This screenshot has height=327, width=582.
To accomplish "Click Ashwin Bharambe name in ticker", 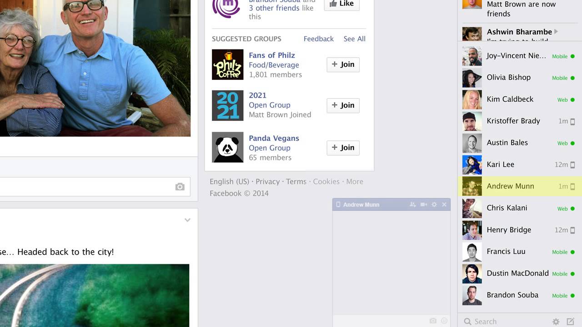I will [x=519, y=32].
